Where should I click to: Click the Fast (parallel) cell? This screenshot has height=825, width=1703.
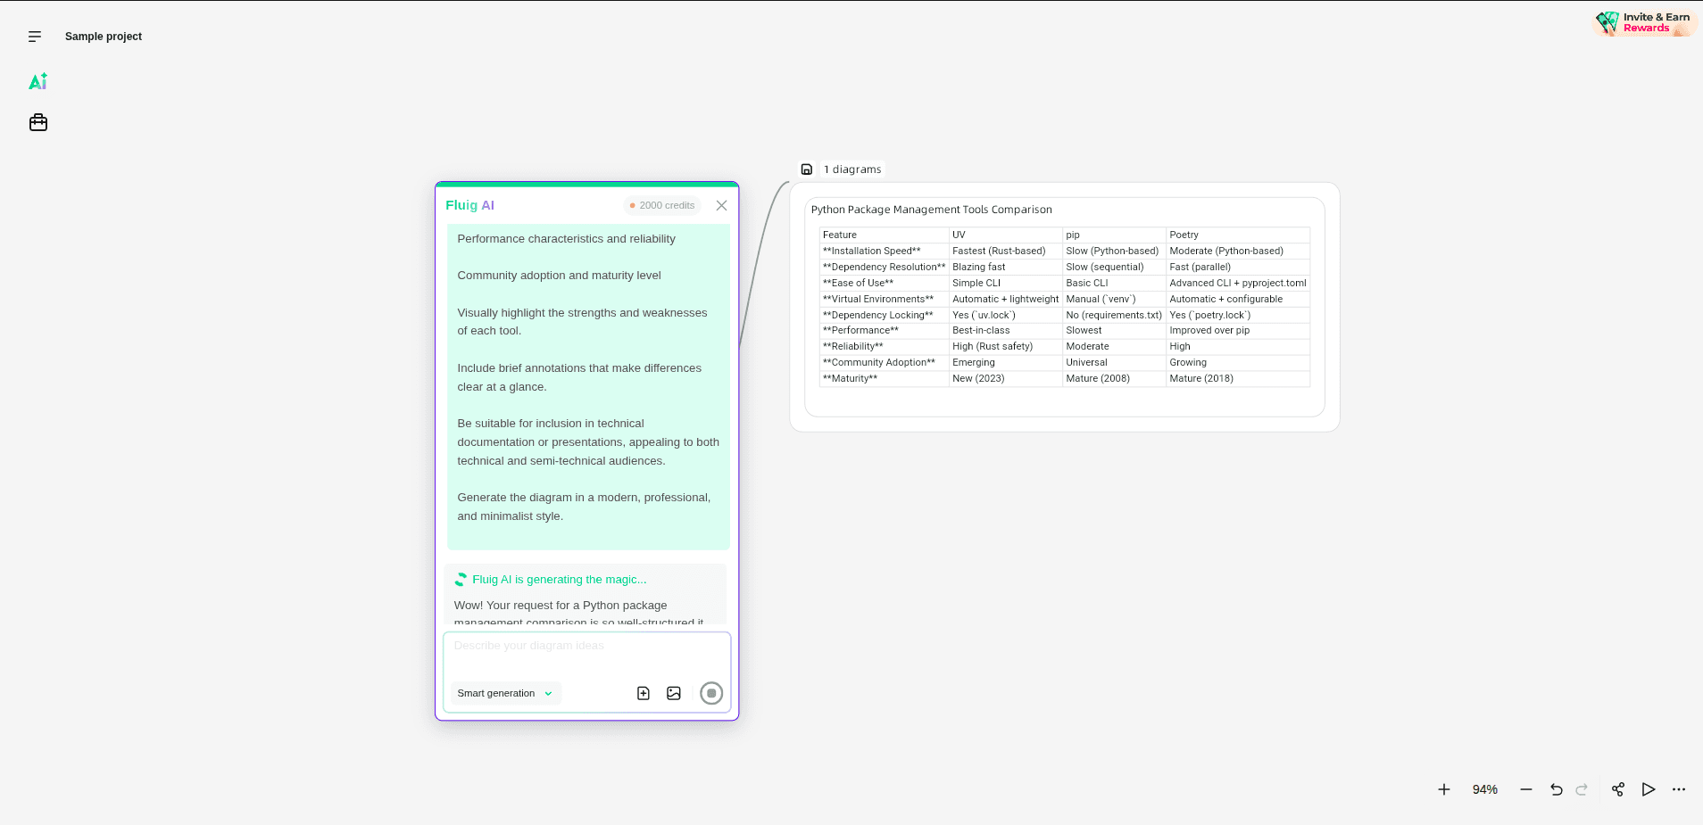[x=1238, y=267]
